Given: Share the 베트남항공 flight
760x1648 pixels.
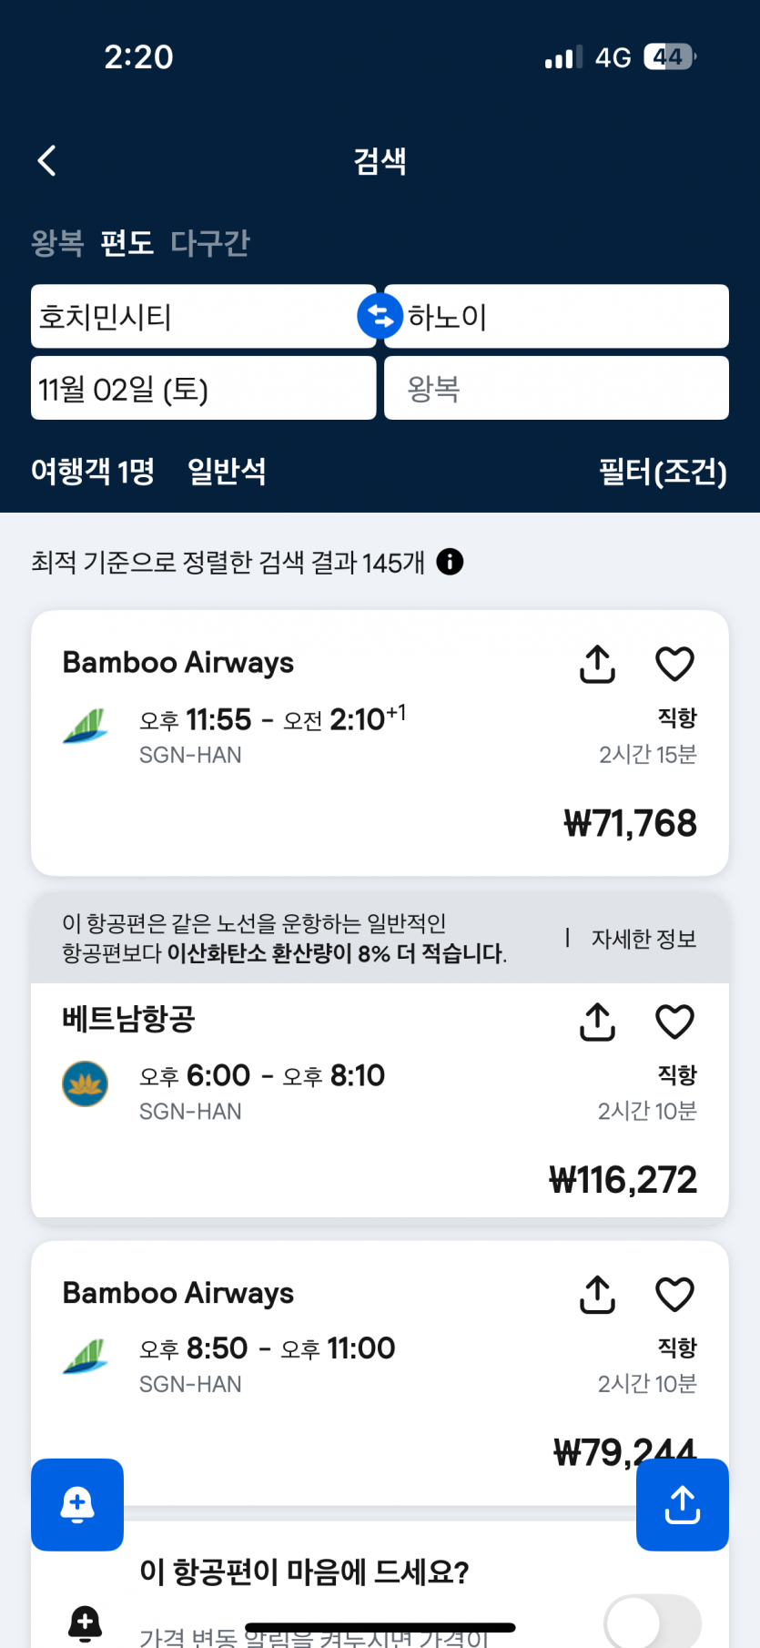Looking at the screenshot, I should [x=597, y=1022].
